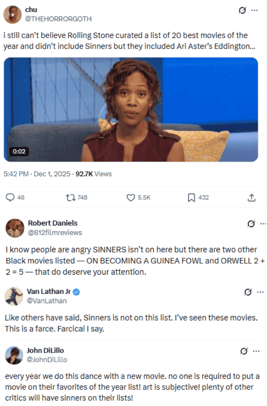
Task: Repost the tweet with 748 reposts
Action: (x=70, y=197)
